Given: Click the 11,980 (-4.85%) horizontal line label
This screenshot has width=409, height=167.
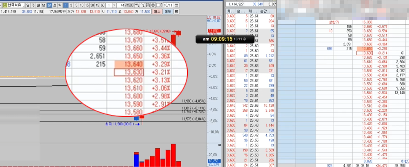Looking at the screenshot, I should (194, 101).
